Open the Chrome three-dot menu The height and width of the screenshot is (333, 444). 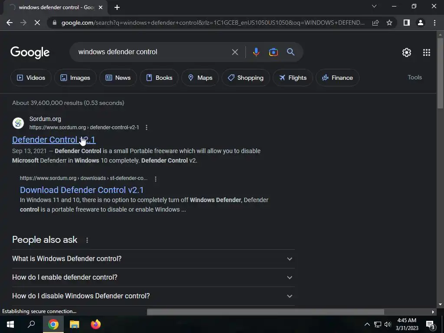click(434, 23)
